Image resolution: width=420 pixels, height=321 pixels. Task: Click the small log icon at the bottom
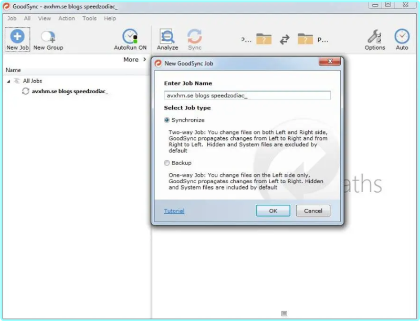[284, 314]
